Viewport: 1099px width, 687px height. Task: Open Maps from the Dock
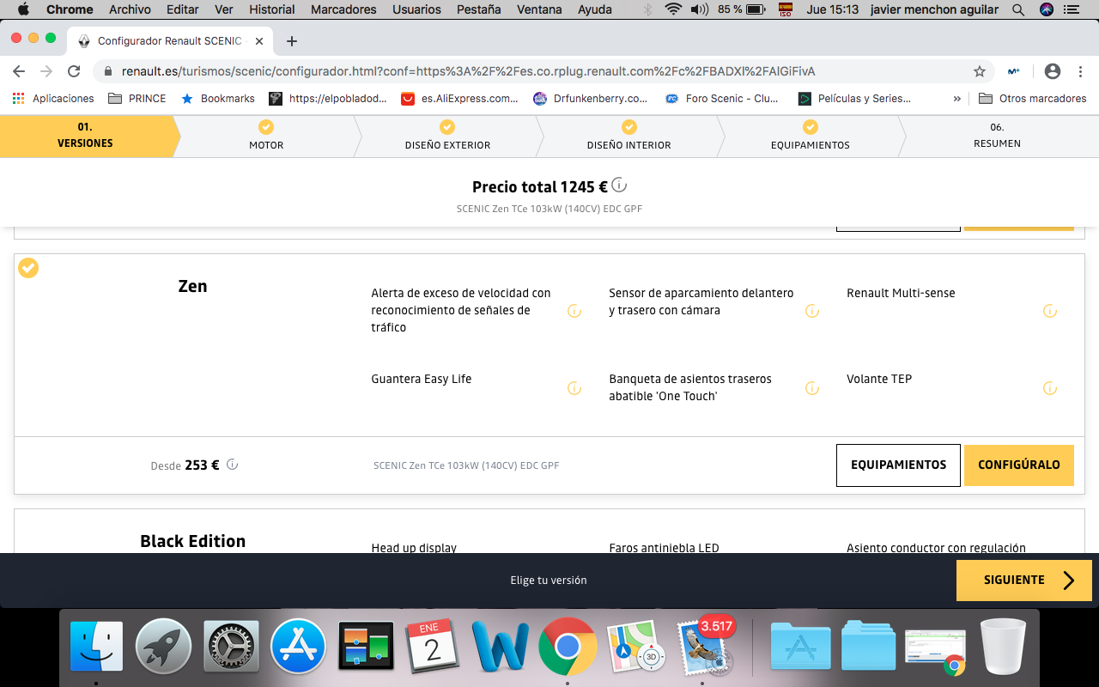click(x=635, y=646)
